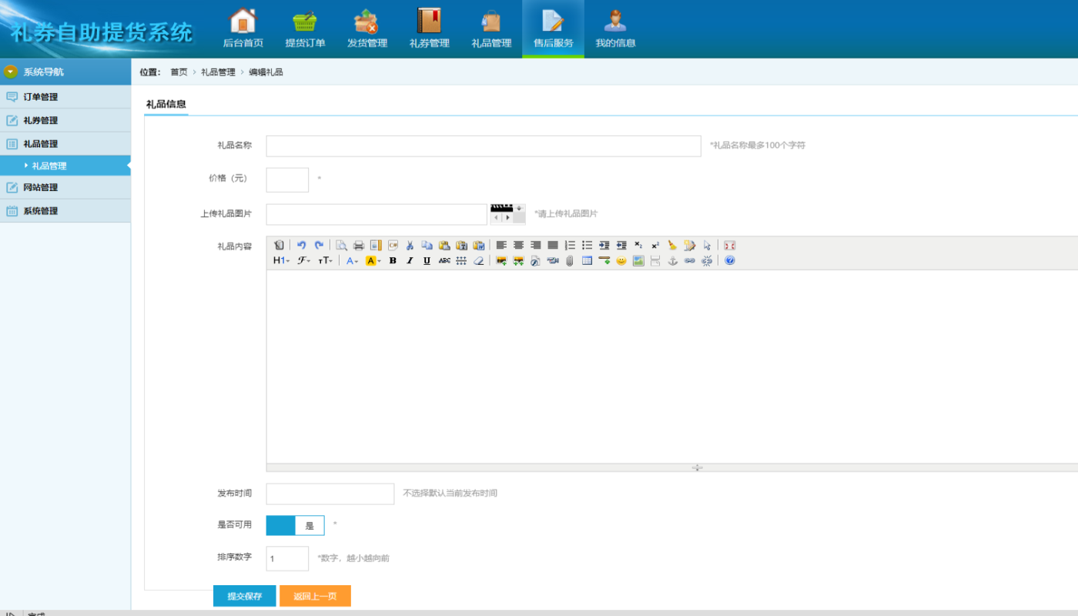Toggle editor fullscreen mode
Viewport: 1078px width, 616px height.
tap(729, 246)
